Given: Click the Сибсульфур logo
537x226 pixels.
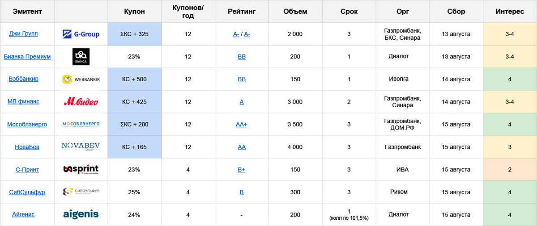Looking at the screenshot, I should [81, 192].
